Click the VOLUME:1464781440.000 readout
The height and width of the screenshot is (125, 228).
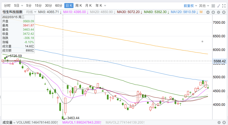[37, 122]
